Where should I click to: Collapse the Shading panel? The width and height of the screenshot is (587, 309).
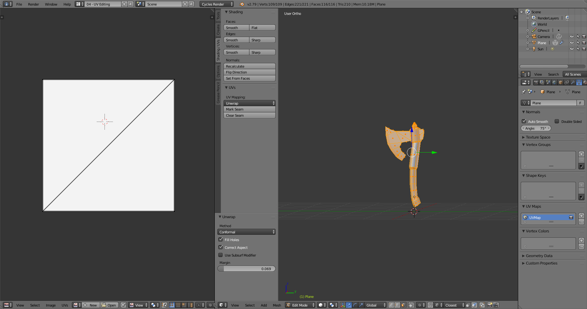click(x=235, y=12)
